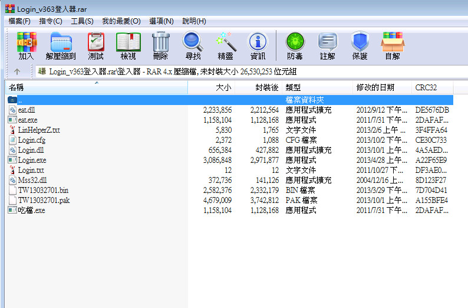The height and width of the screenshot is (308, 468).
Task: Sort by the 名稱 column header
Action: click(97, 87)
